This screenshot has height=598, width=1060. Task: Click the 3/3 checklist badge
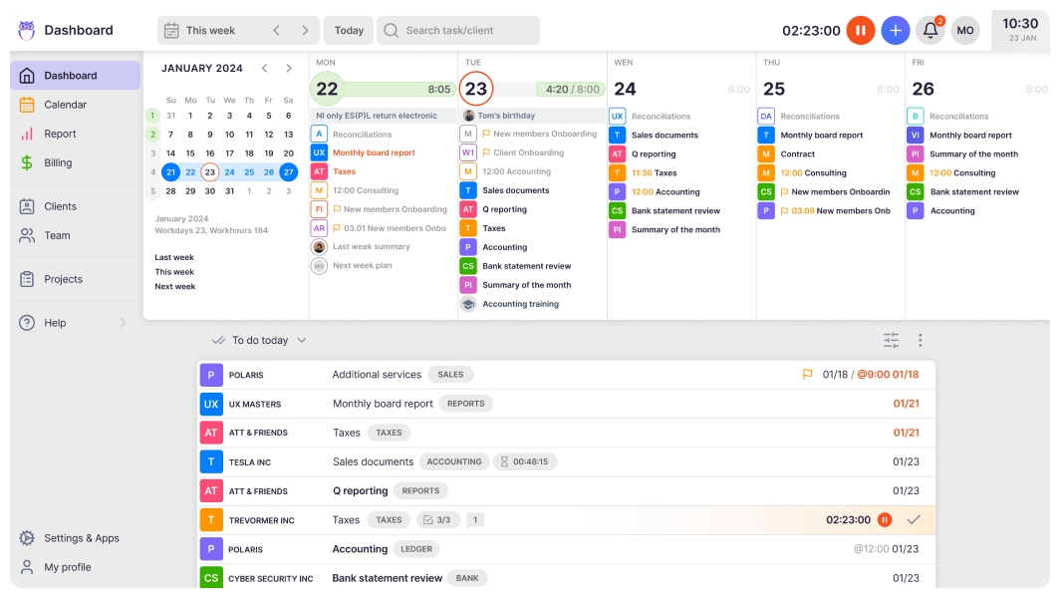[x=437, y=519]
